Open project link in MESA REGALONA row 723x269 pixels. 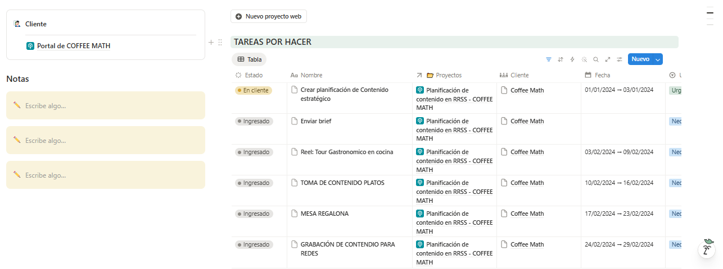tap(454, 222)
